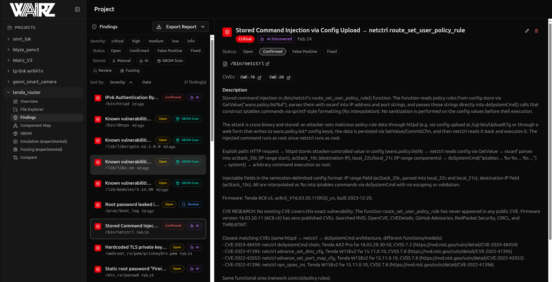Expand the Wyze_panv3 project
Image resolution: width=552 pixels, height=282 pixels.
(9, 50)
